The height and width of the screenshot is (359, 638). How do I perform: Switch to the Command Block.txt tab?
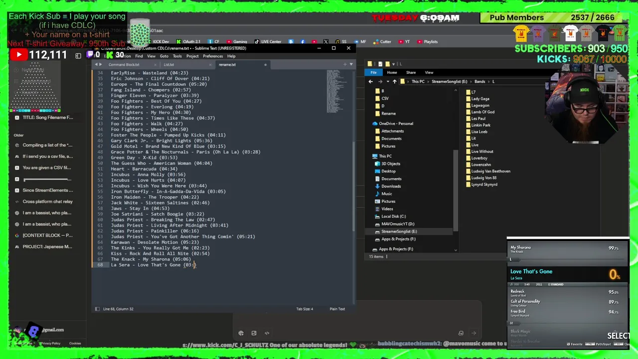124,64
